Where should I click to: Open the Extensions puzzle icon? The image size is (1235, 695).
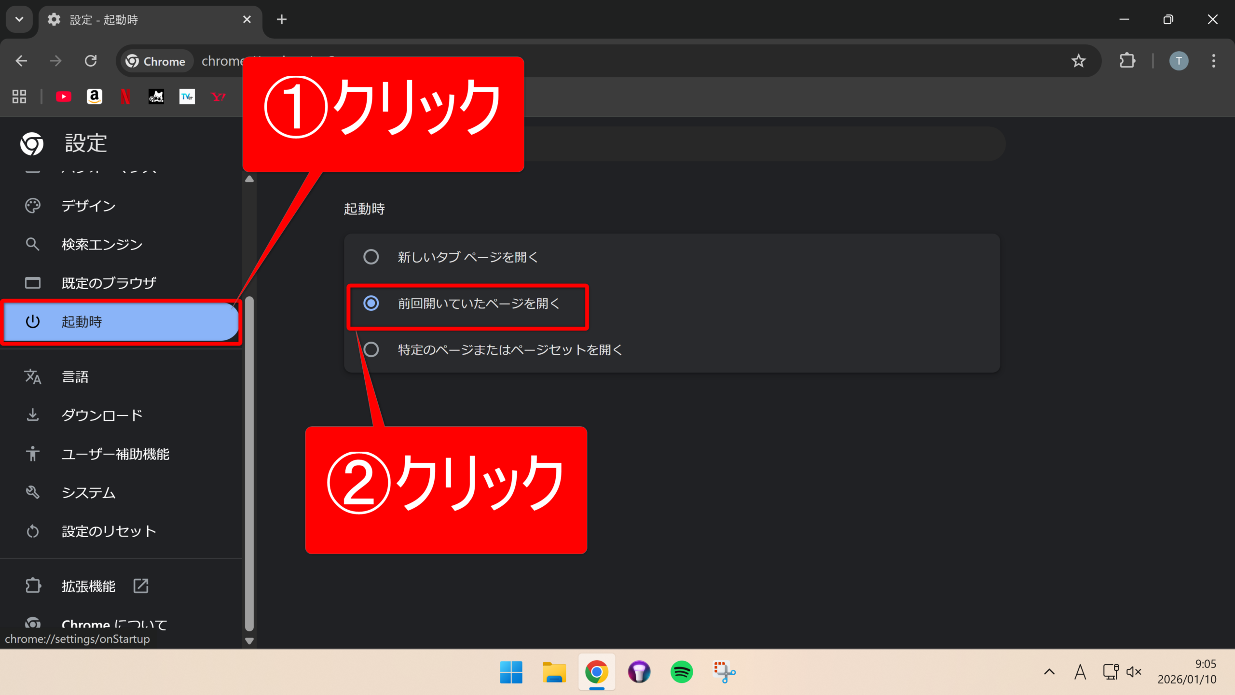(x=1127, y=61)
